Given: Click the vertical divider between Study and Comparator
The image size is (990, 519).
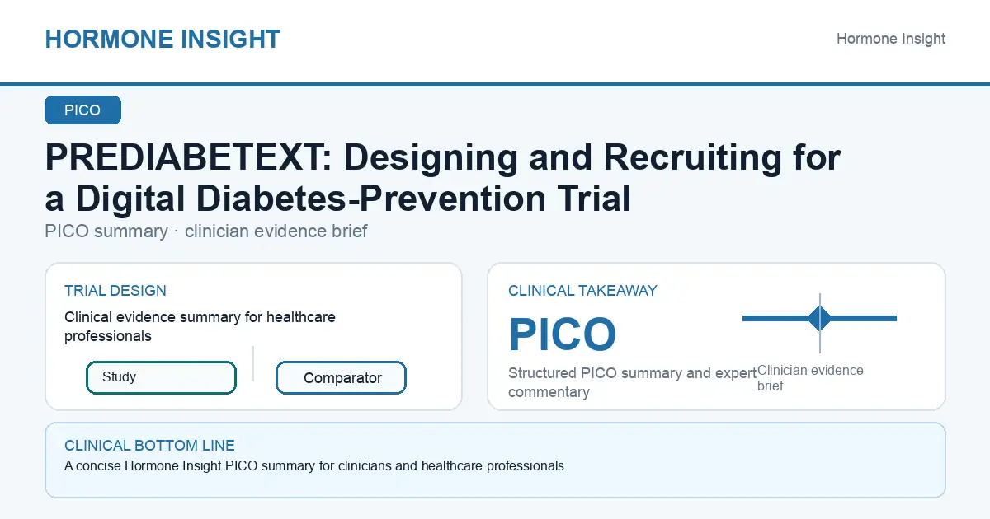Looking at the screenshot, I should tap(252, 363).
